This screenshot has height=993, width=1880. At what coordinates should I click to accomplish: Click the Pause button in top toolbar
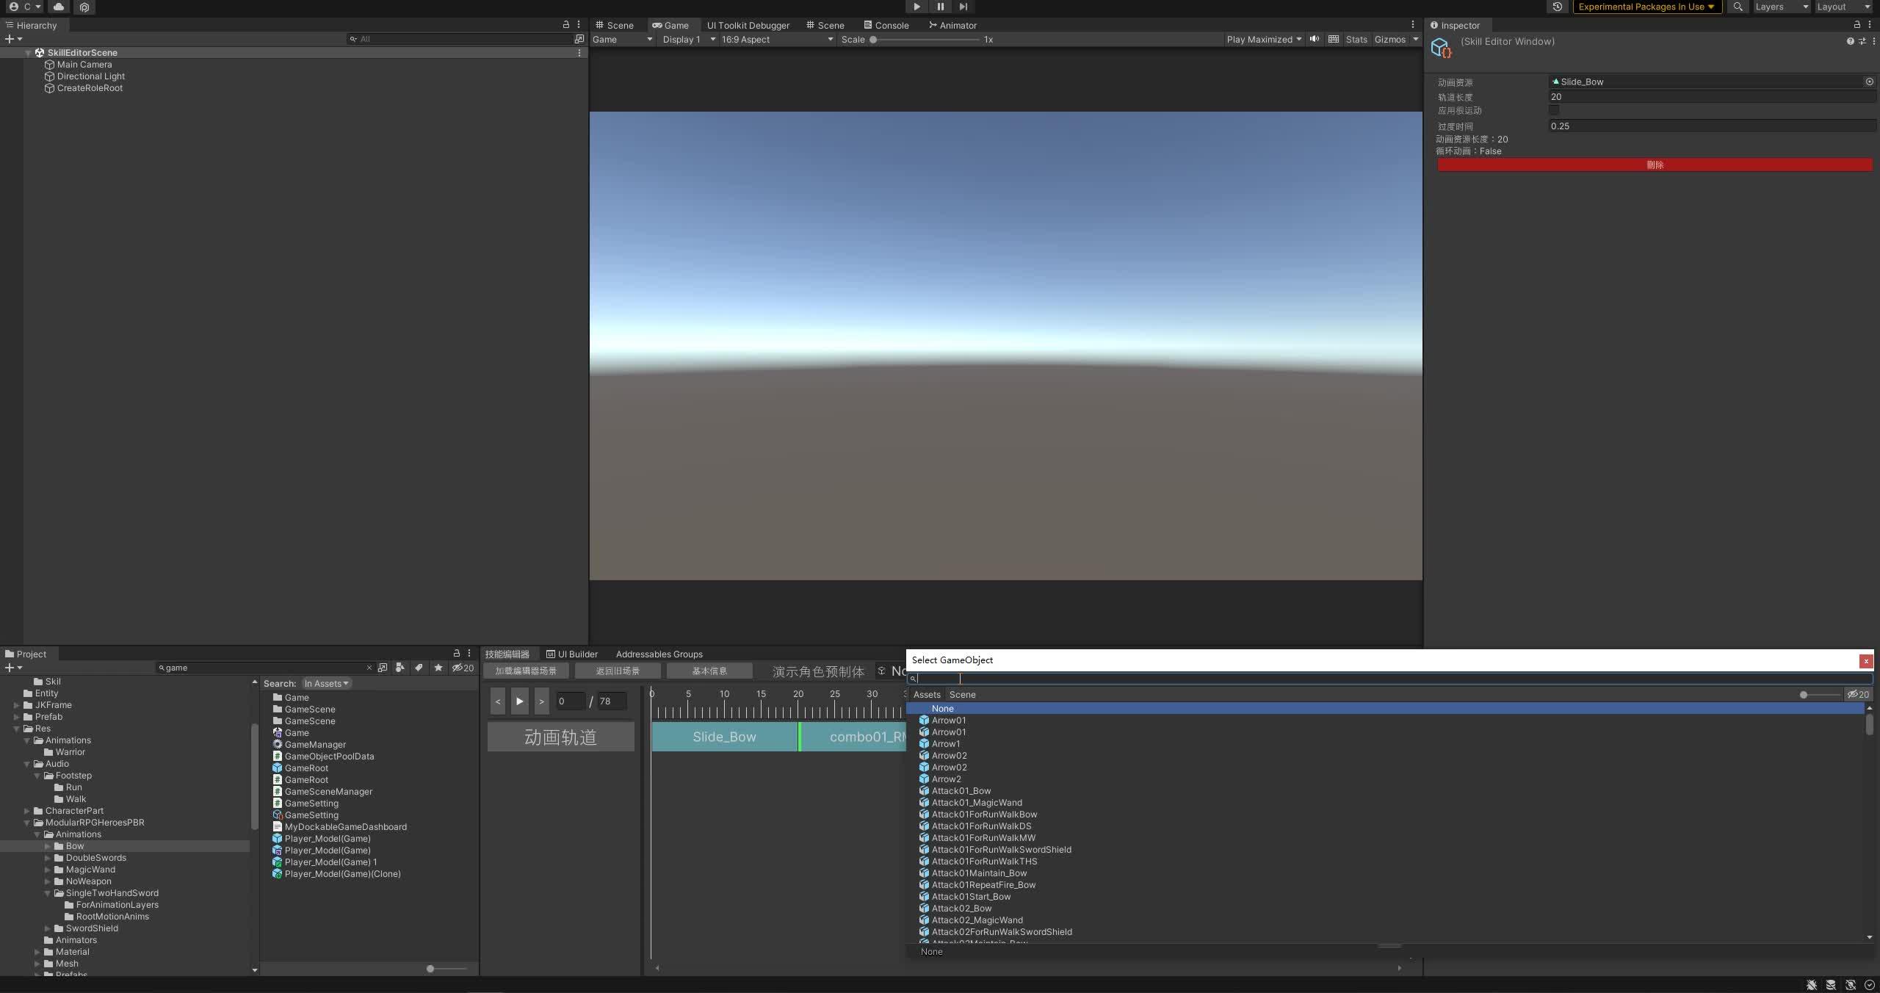pos(940,7)
